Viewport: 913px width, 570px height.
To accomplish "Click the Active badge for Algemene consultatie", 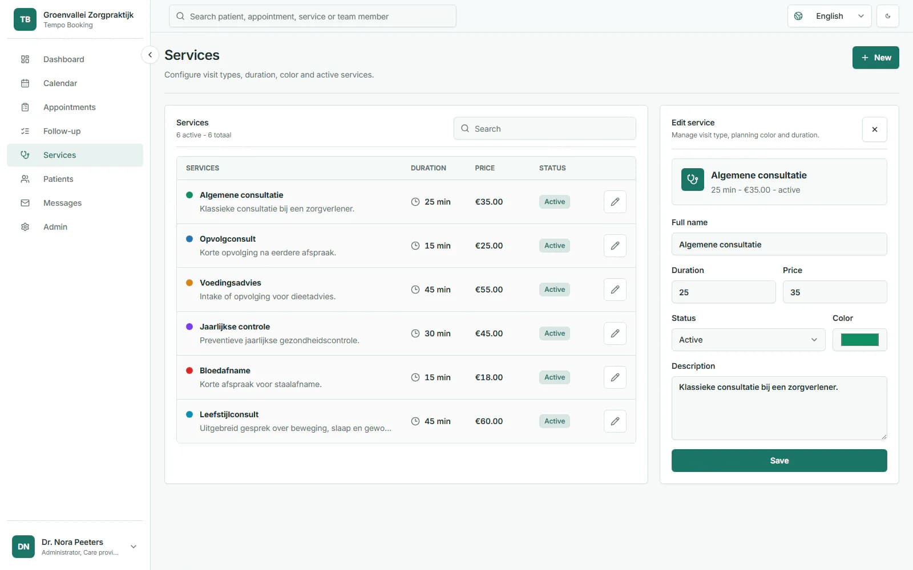I will (555, 202).
